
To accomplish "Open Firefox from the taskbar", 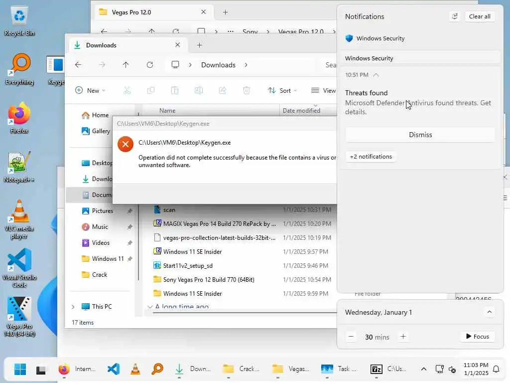I will click(x=64, y=369).
